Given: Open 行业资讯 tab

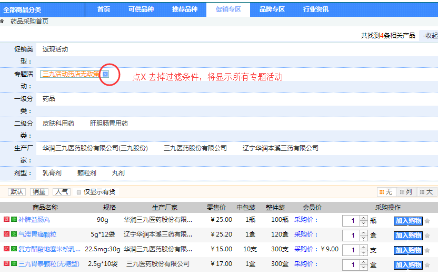Looking at the screenshot, I should [x=316, y=9].
